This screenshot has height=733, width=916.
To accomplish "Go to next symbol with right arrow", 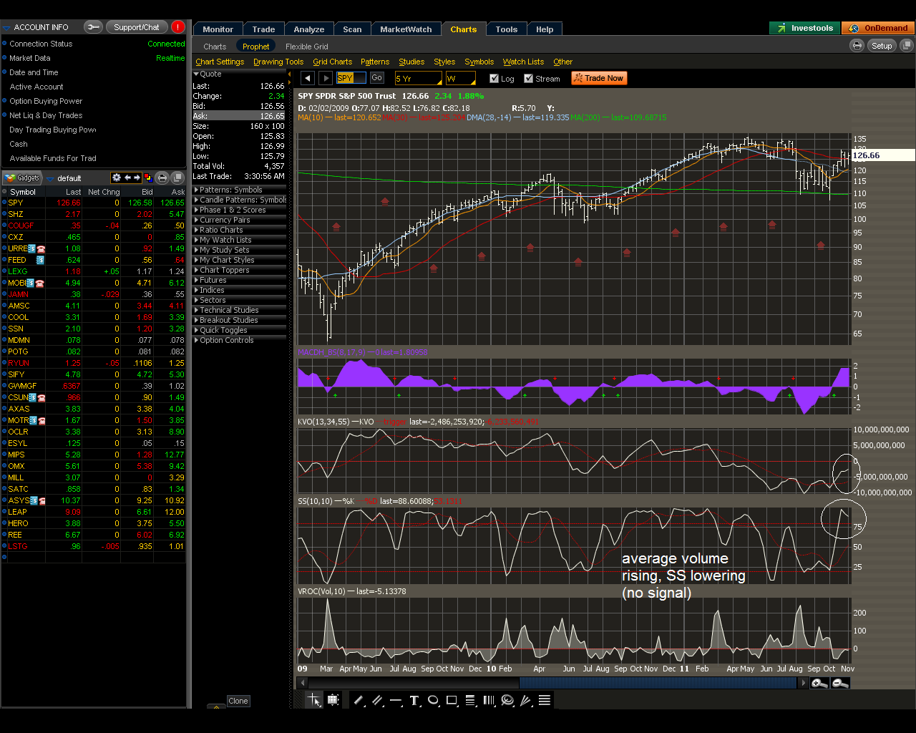I will (x=325, y=78).
